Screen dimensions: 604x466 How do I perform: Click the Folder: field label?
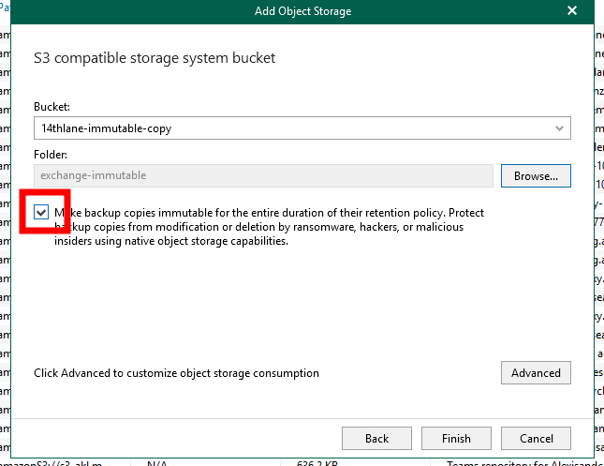pyautogui.click(x=50, y=155)
